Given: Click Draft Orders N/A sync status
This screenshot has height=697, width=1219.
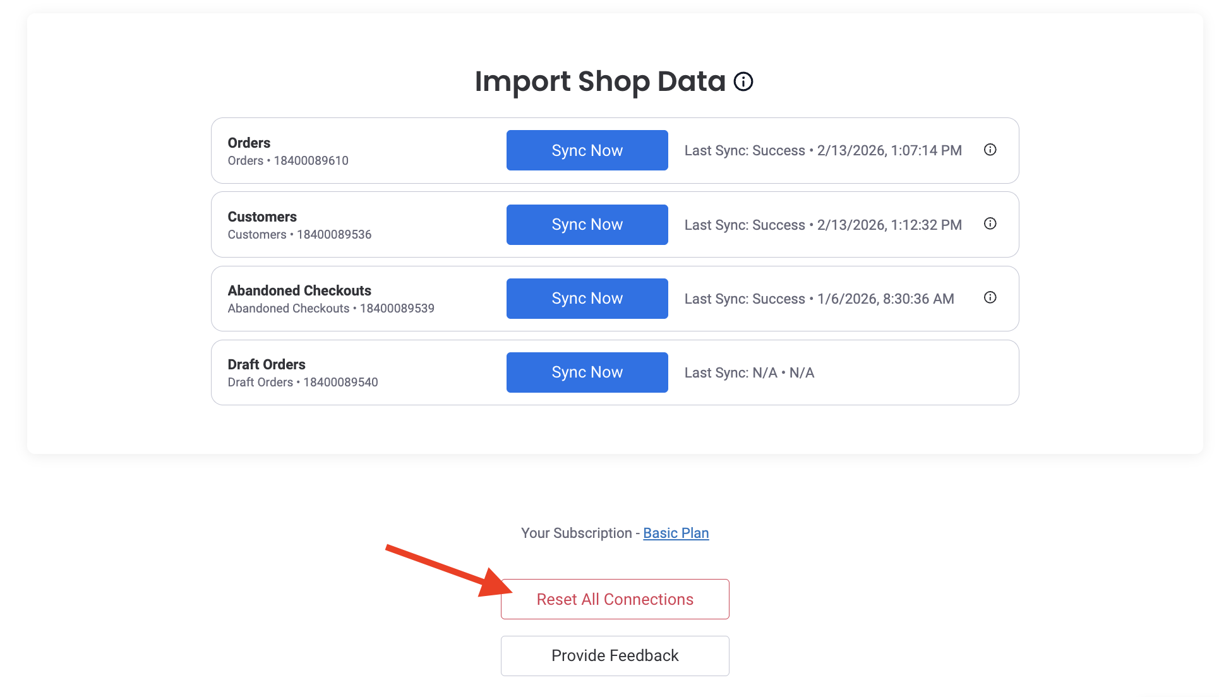Looking at the screenshot, I should point(749,372).
